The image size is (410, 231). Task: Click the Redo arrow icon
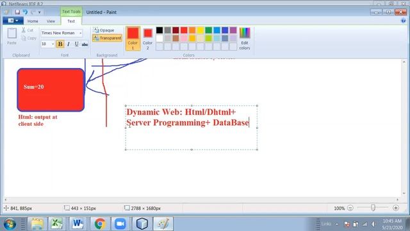tap(33, 12)
